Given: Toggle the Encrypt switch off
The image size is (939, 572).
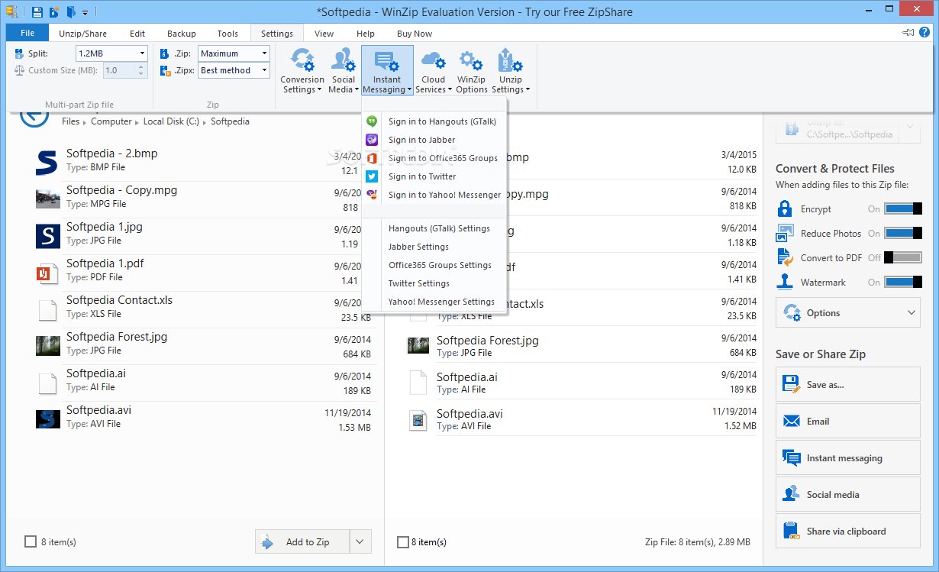Looking at the screenshot, I should pyautogui.click(x=903, y=208).
